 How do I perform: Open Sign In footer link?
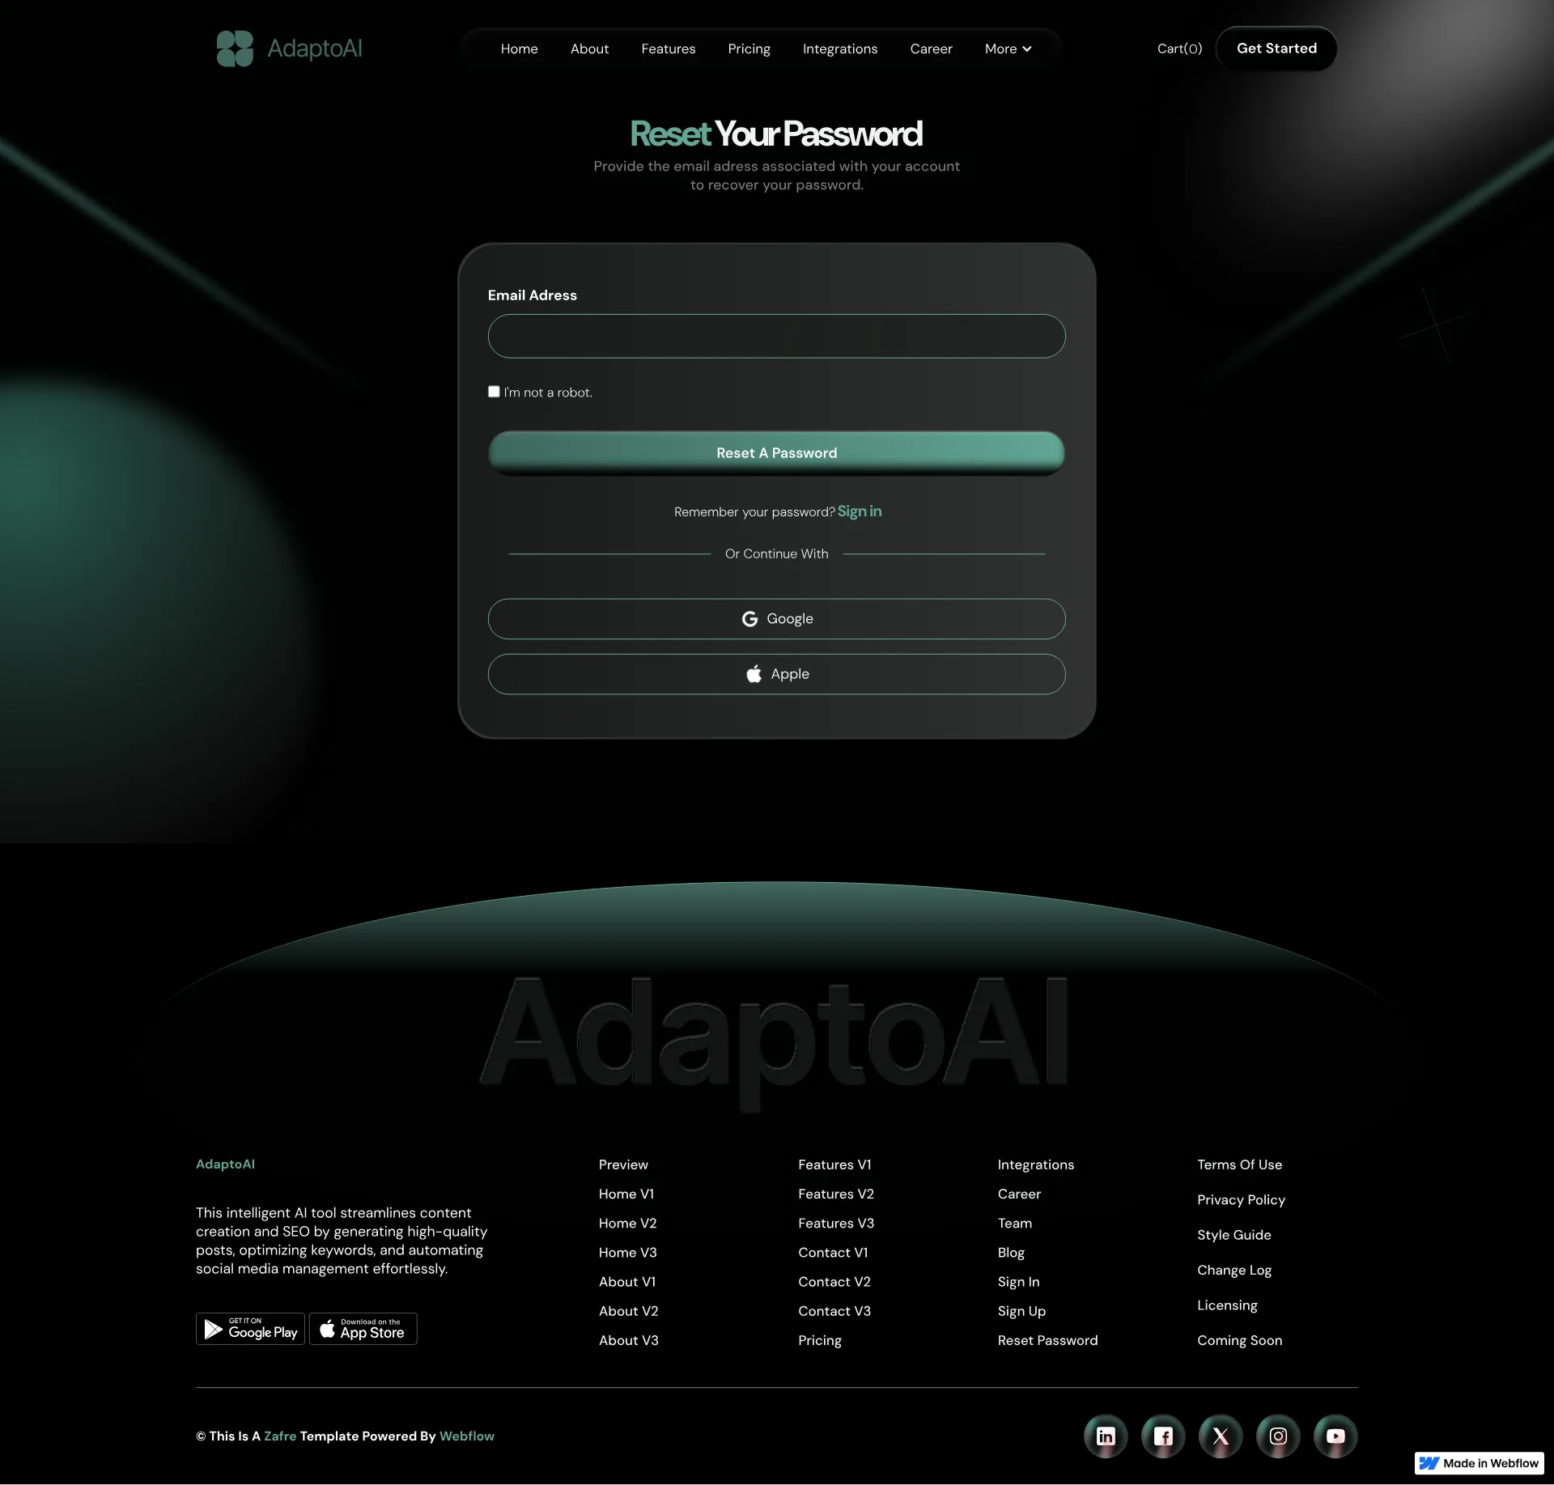(x=1018, y=1282)
